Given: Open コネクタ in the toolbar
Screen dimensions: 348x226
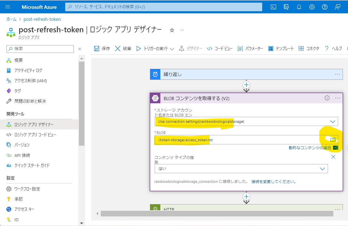Looking at the screenshot, I should point(309,49).
